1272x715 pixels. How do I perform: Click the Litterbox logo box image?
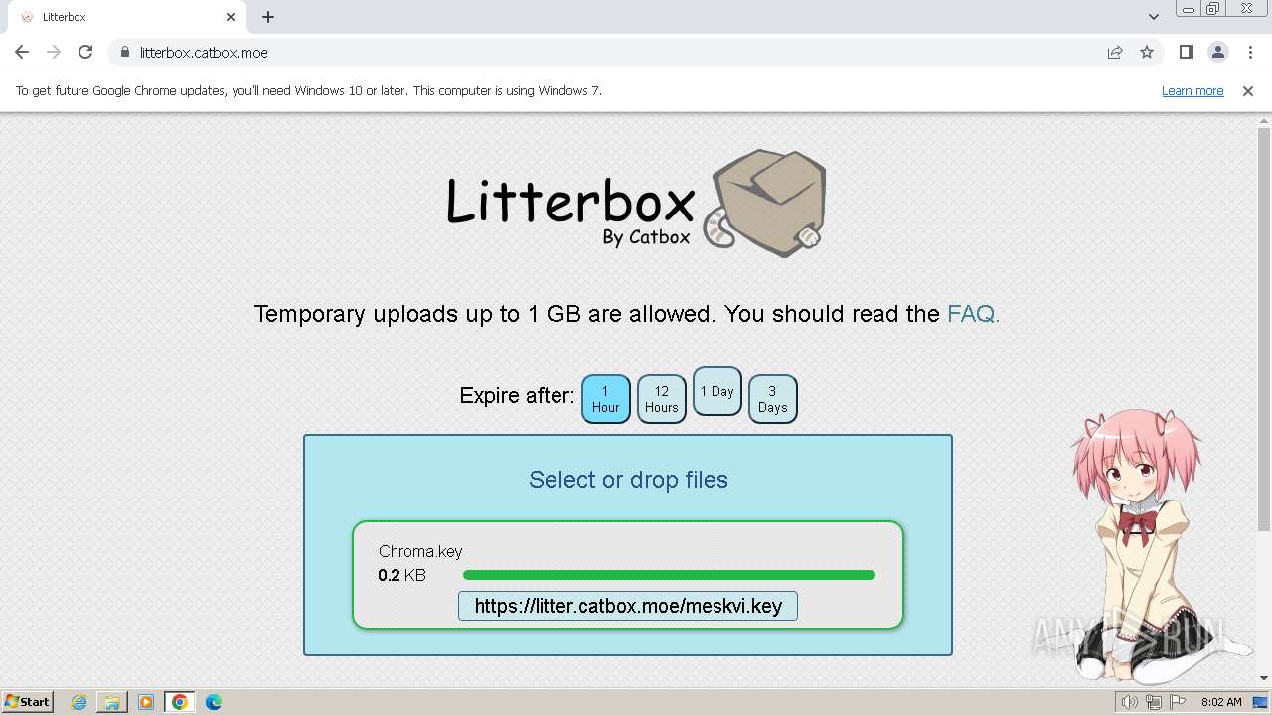tap(764, 204)
